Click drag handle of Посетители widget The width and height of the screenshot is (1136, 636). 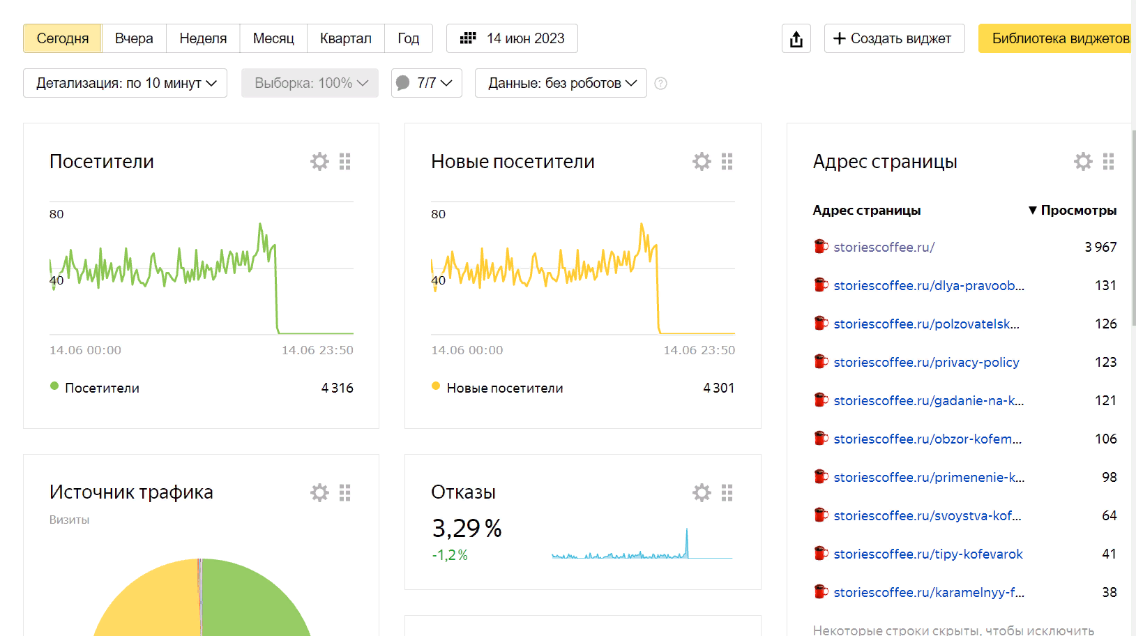(344, 162)
